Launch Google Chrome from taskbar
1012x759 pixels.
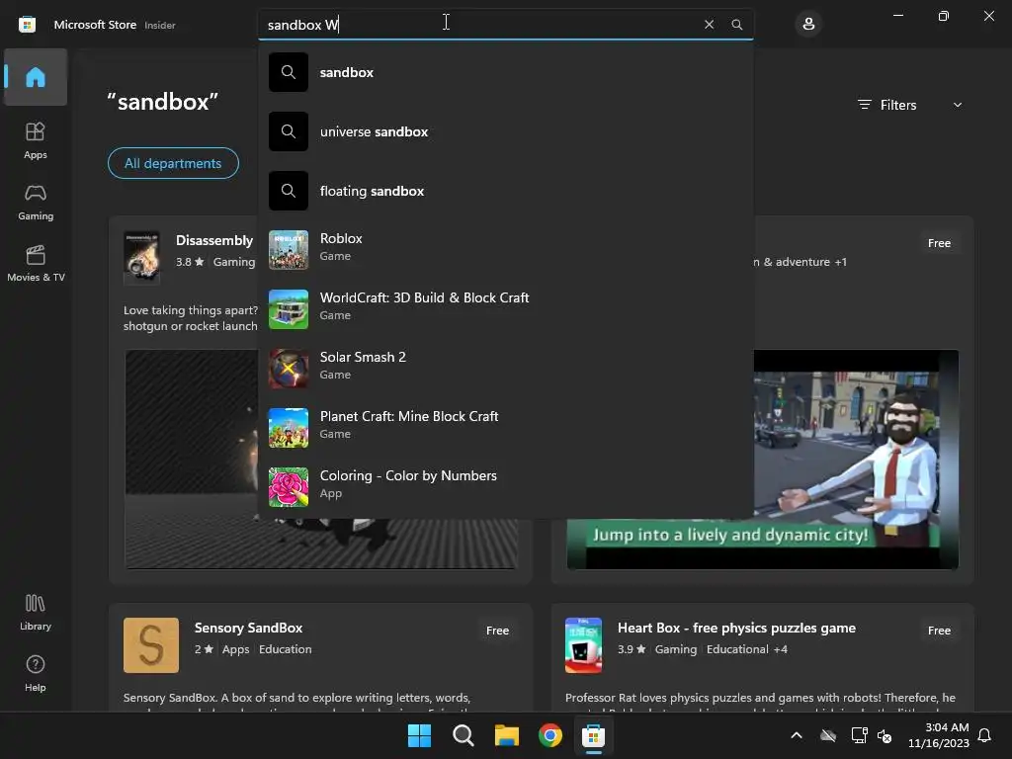tap(549, 735)
